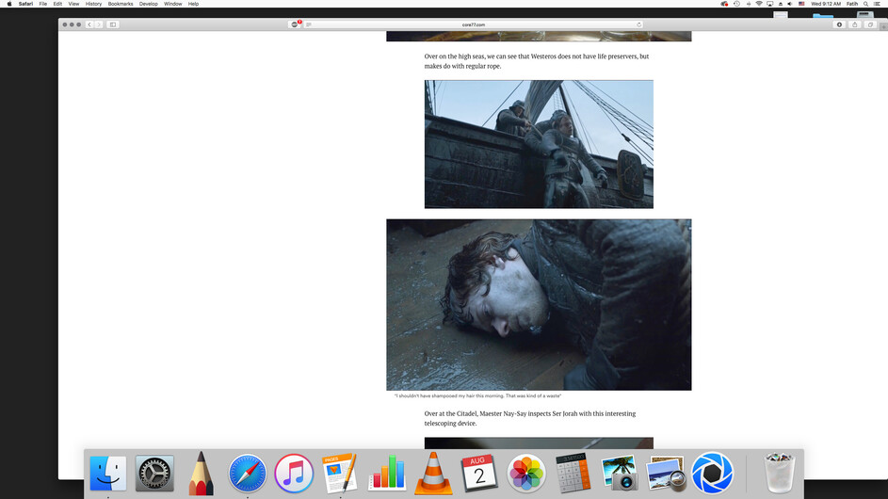Show Safari downloads
888x499 pixels.
click(839, 24)
